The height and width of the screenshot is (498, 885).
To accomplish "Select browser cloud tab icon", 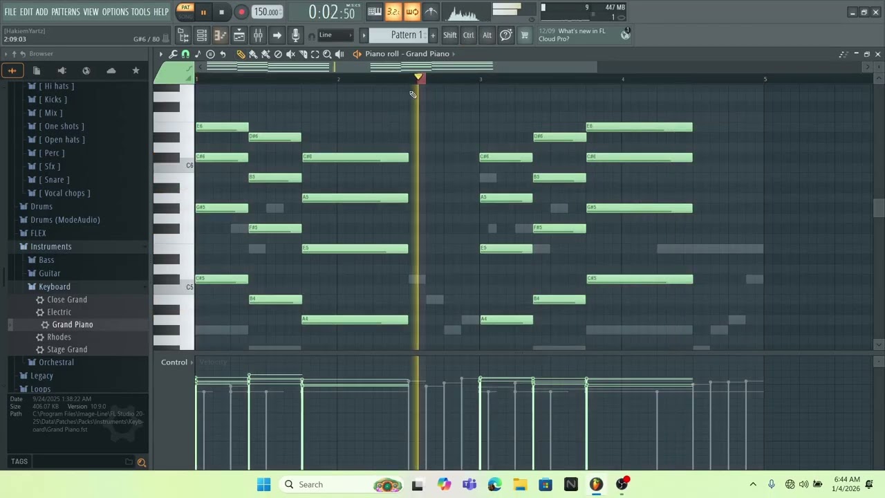I will click(111, 71).
